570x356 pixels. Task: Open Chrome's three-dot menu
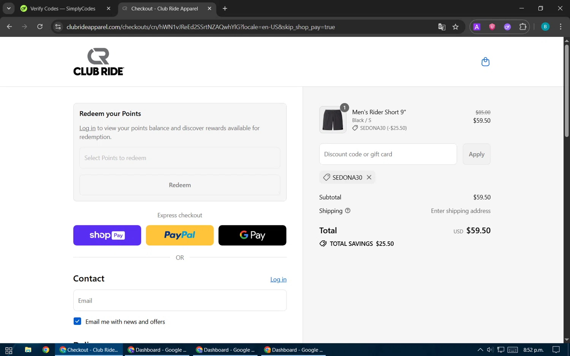coord(560,27)
